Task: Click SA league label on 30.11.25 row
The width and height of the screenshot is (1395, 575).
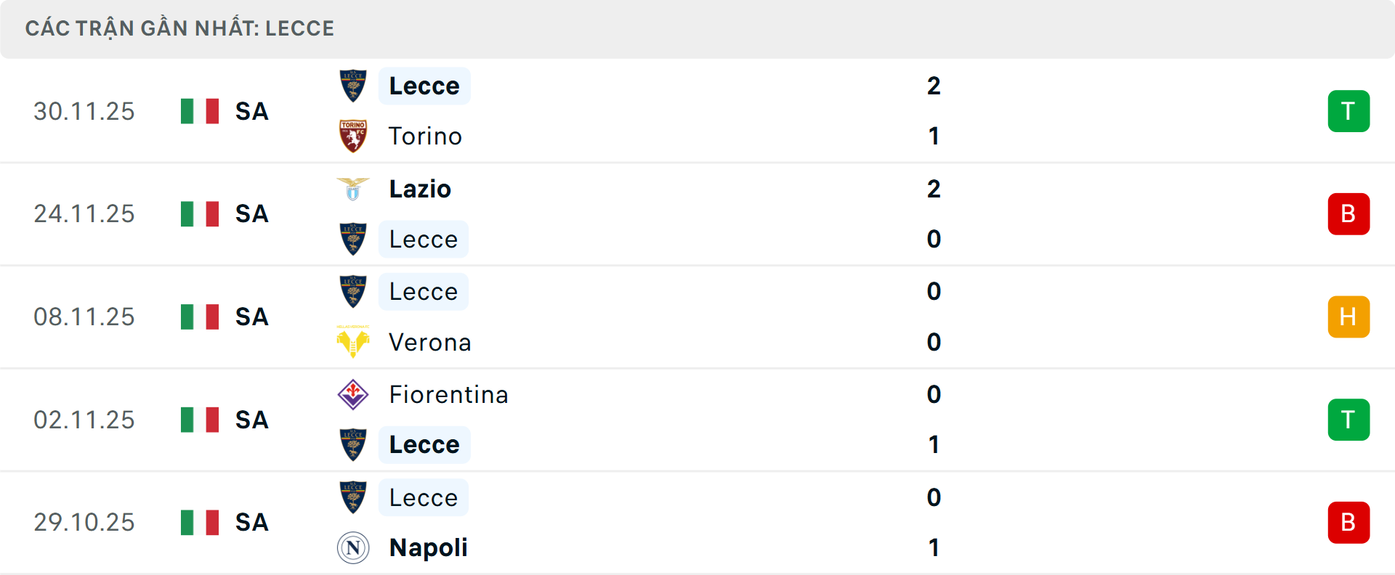Action: [x=252, y=111]
